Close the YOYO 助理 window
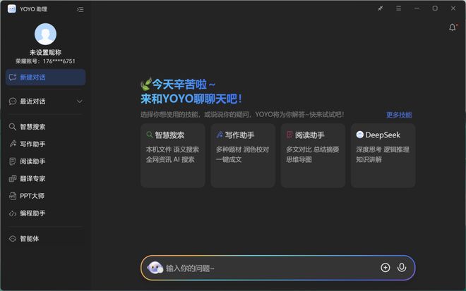This screenshot has width=466, height=291. (453, 8)
